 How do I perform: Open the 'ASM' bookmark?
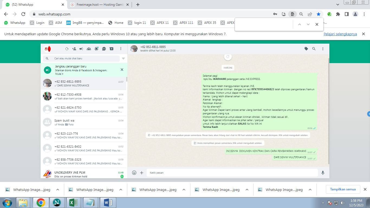point(56,23)
